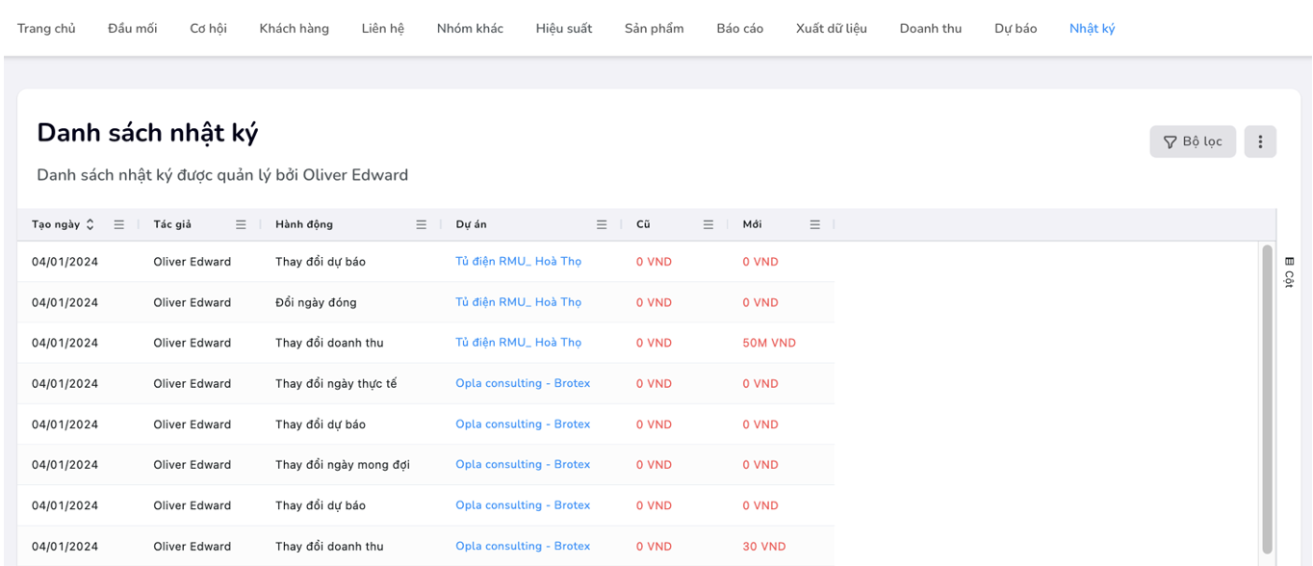Open Tủ điện RMU link in Đổi ngày đóng row
Viewport: 1313px width, 566px height.
[518, 302]
